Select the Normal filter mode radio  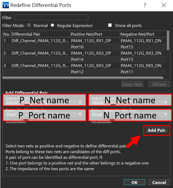point(29,25)
